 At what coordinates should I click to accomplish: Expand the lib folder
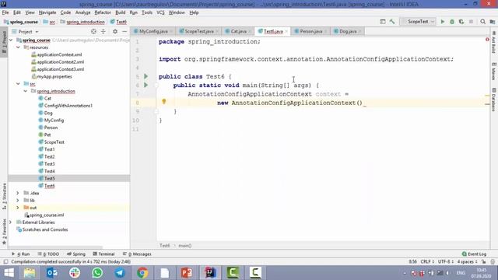tap(18, 201)
